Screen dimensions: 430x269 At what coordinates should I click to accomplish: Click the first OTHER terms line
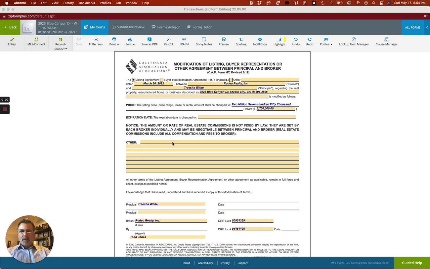tap(219, 142)
